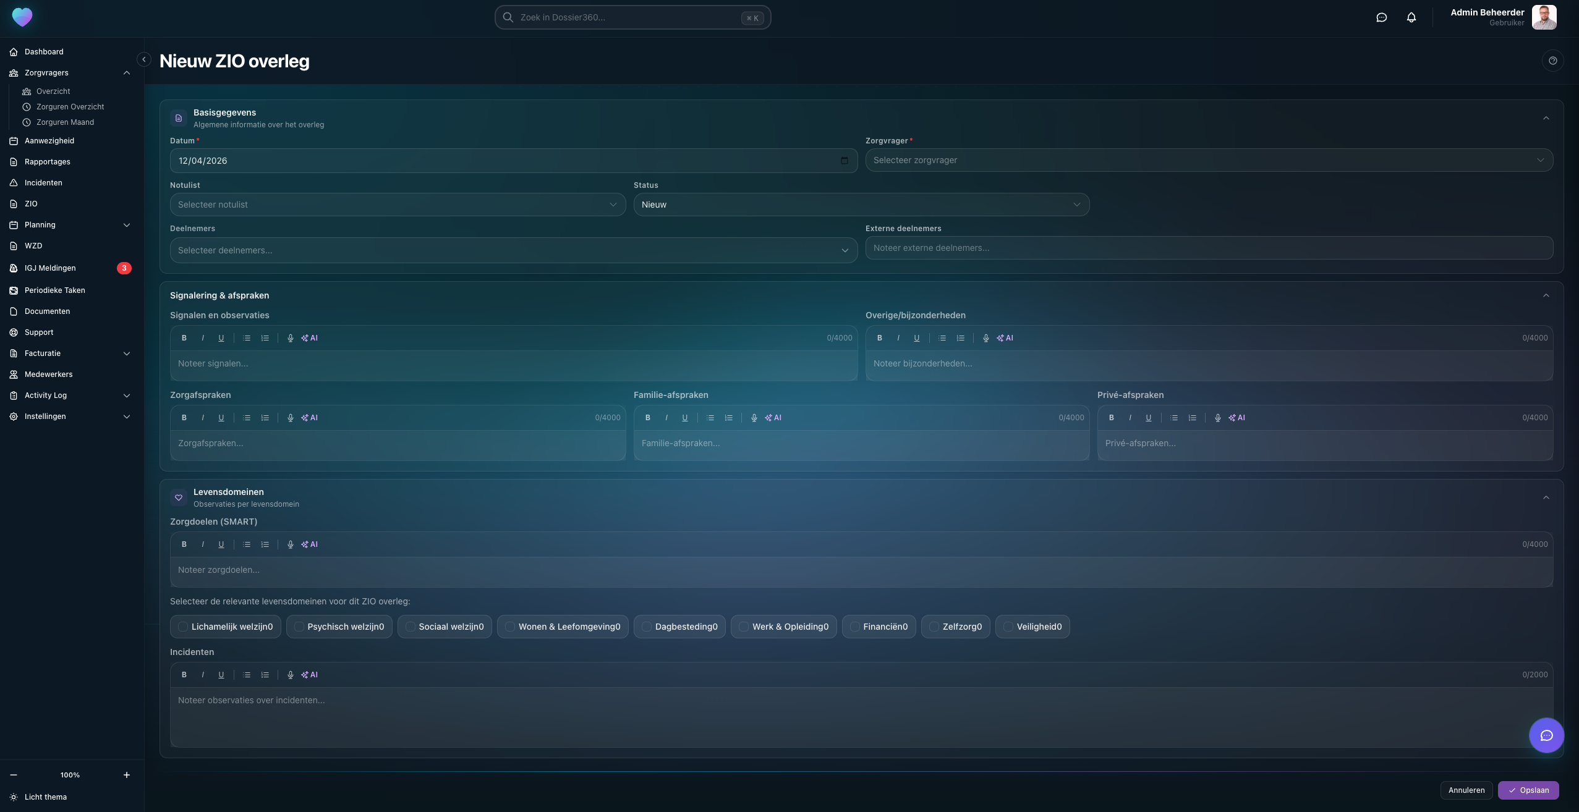The width and height of the screenshot is (1579, 812).
Task: Go to Rapportages in sidebar
Action: [48, 162]
